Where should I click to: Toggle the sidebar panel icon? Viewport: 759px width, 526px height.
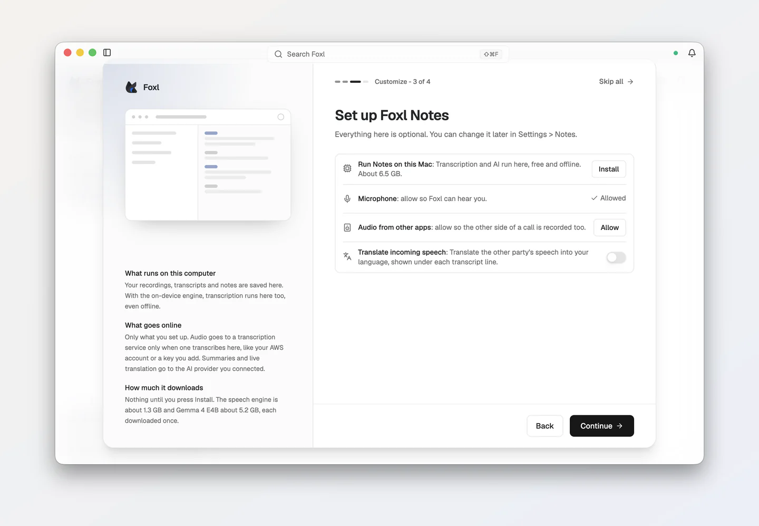point(107,52)
